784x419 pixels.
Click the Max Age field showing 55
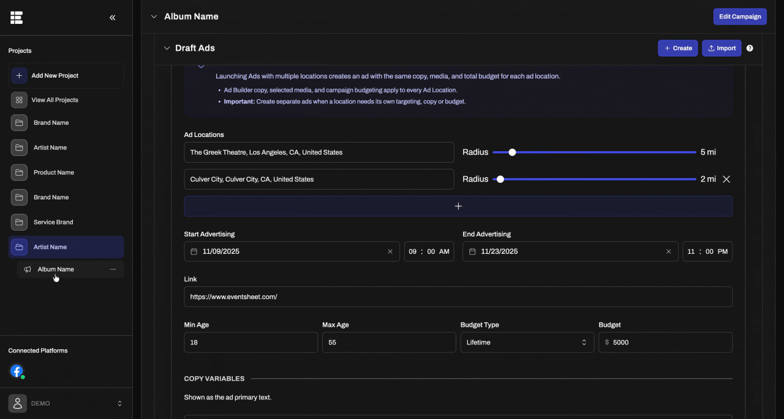(x=389, y=343)
